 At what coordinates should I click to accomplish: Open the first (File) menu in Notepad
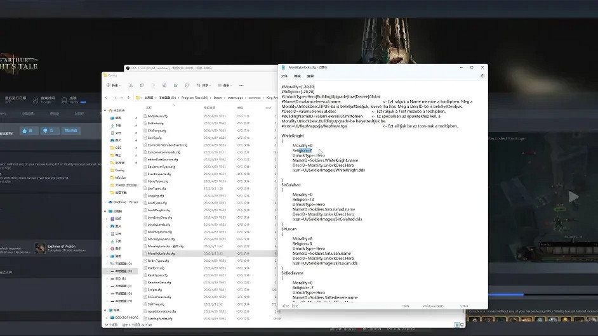(x=284, y=75)
